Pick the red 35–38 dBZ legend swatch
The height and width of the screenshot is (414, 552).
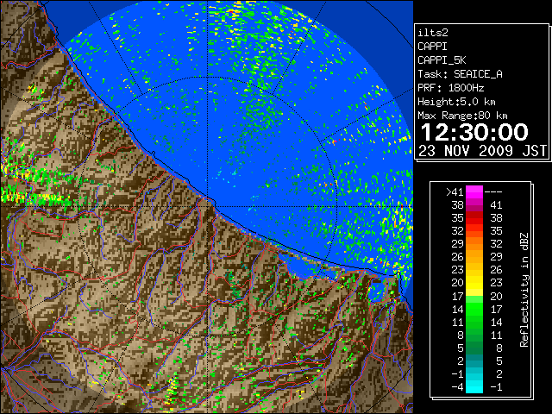(x=474, y=218)
